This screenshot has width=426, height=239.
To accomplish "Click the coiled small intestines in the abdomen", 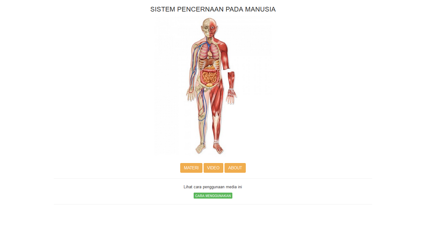I will click(x=211, y=76).
